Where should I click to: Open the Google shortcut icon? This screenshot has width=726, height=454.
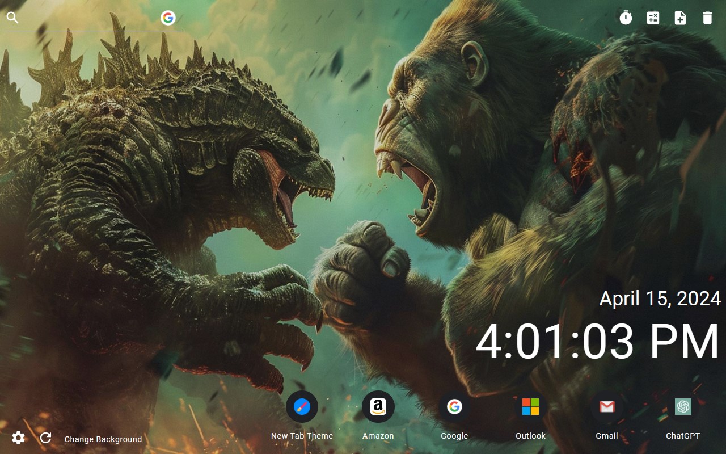(x=454, y=407)
